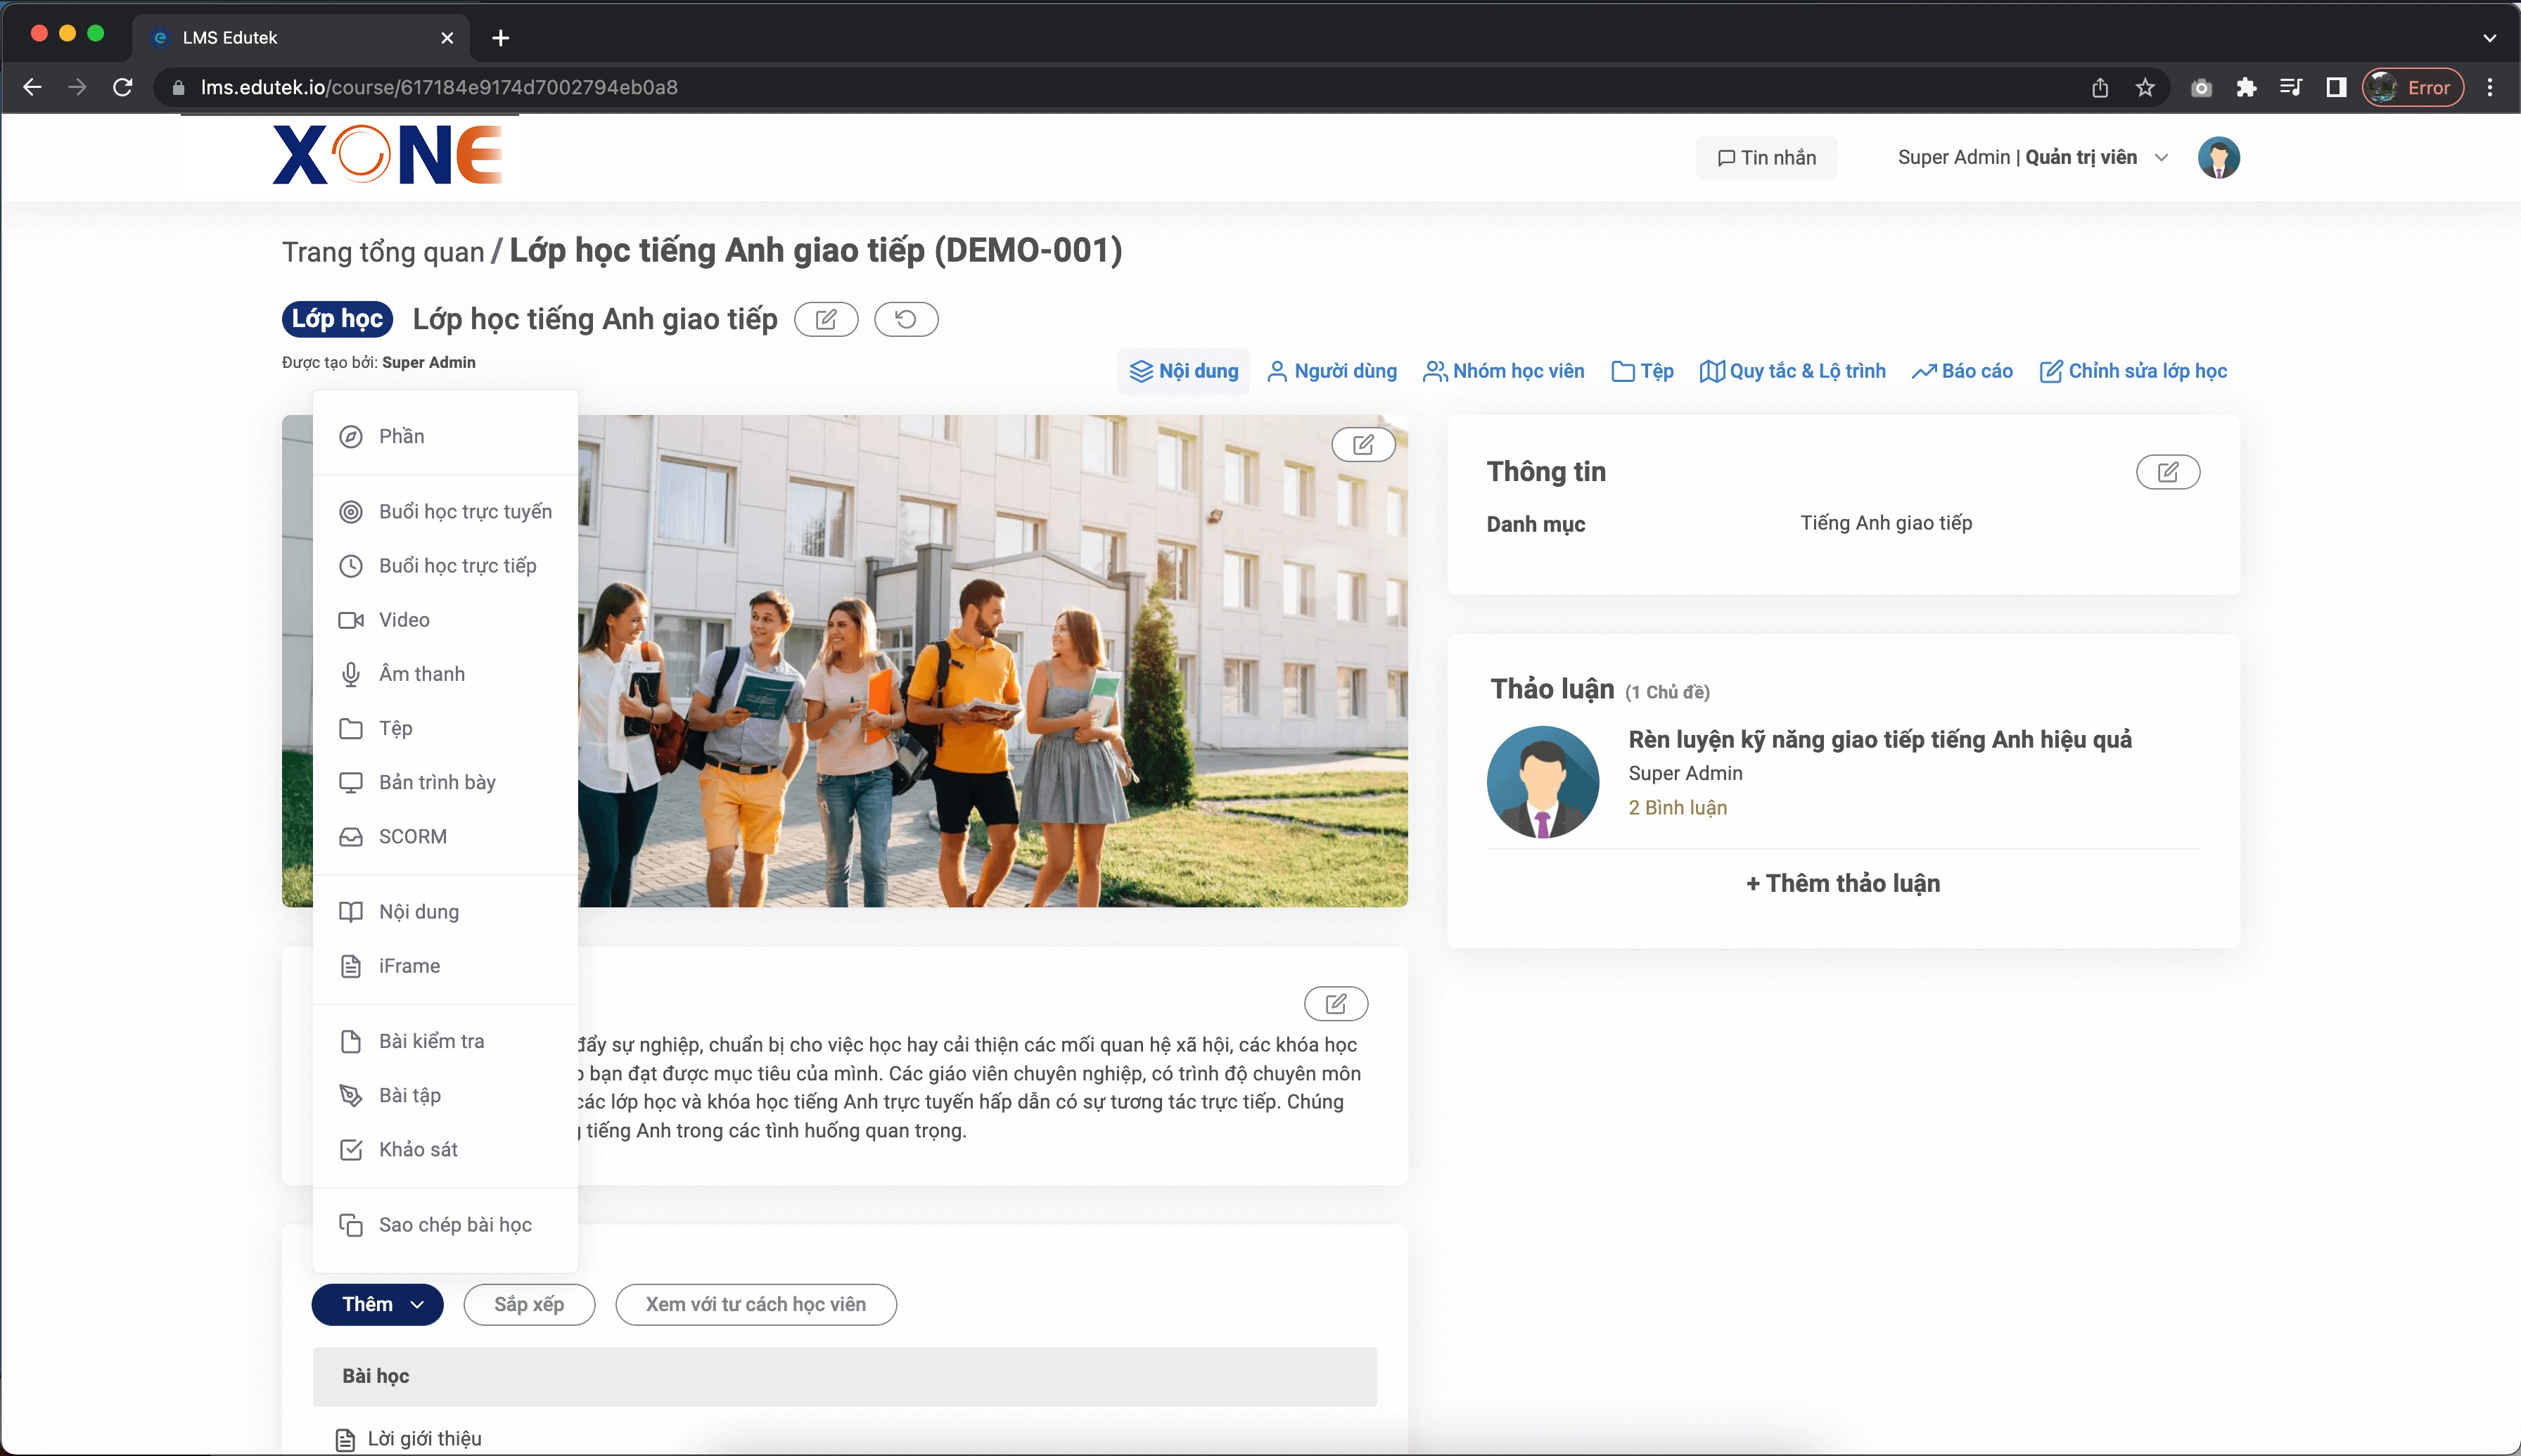Select Tệp in the add menu
2521x1456 pixels.
click(x=445, y=728)
